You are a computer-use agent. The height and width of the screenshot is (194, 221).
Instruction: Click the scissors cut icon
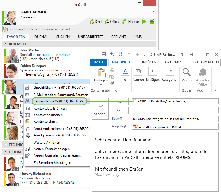[112, 70]
